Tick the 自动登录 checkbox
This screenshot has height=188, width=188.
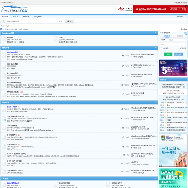pos(161,48)
